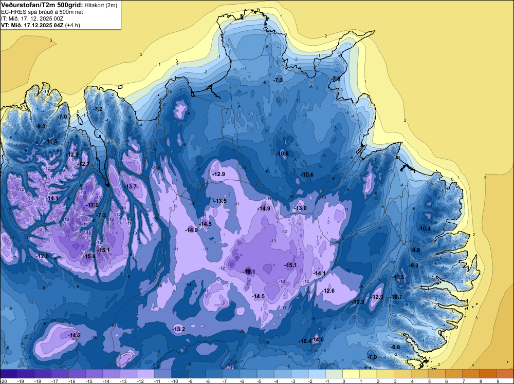Screen dimensions: 514x384
Task: Click the -10.7 temperature label
Action: pos(396,297)
